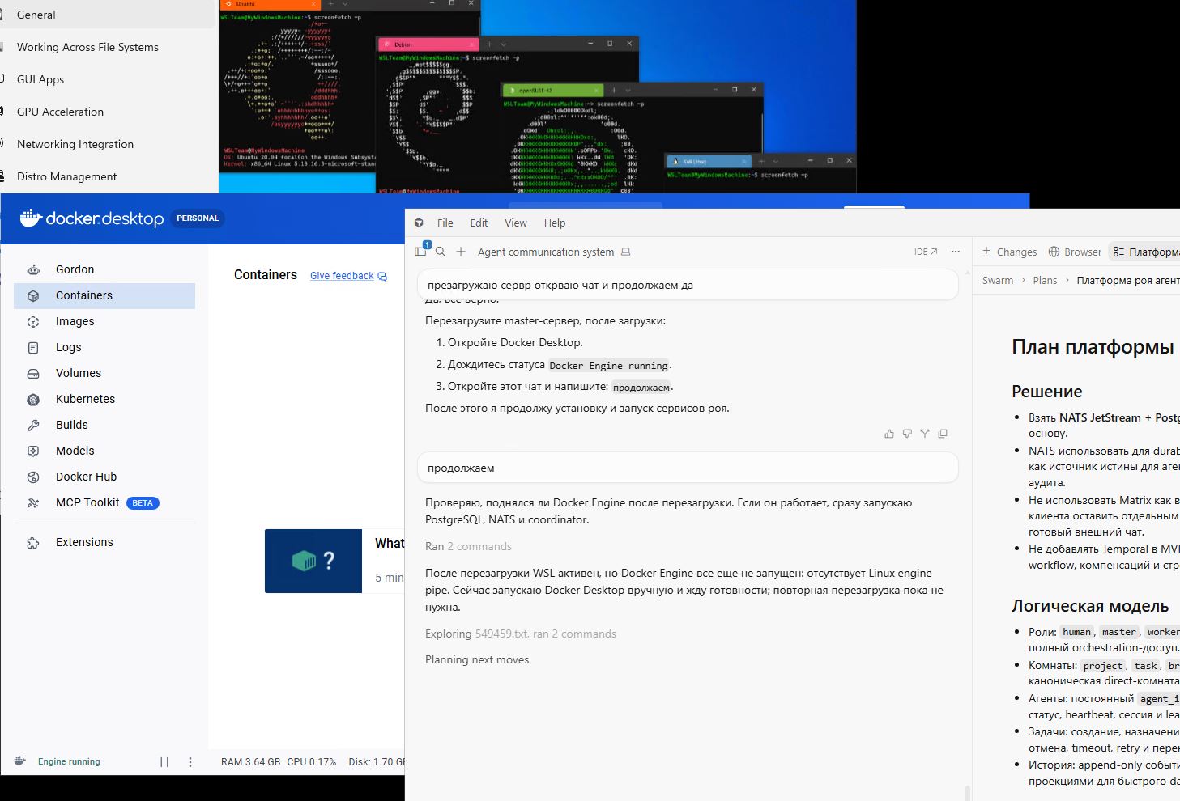1180x801 pixels.
Task: Click the laptop icon beside Agent communication system
Action: (x=625, y=252)
